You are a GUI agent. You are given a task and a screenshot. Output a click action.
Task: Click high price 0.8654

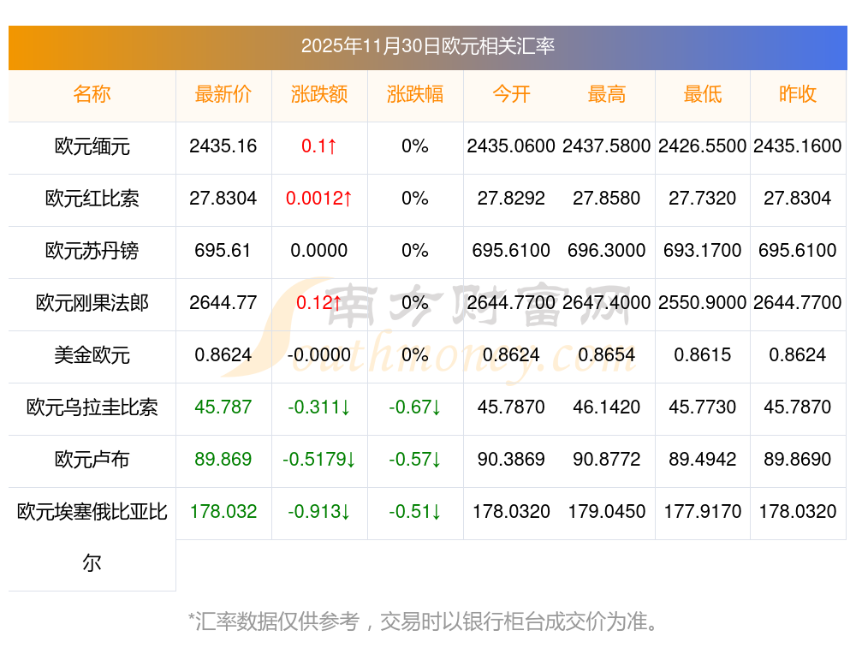[x=607, y=355]
